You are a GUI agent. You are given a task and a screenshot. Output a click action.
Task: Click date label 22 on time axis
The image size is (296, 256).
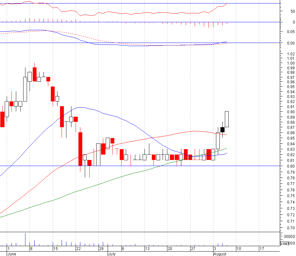78,248
